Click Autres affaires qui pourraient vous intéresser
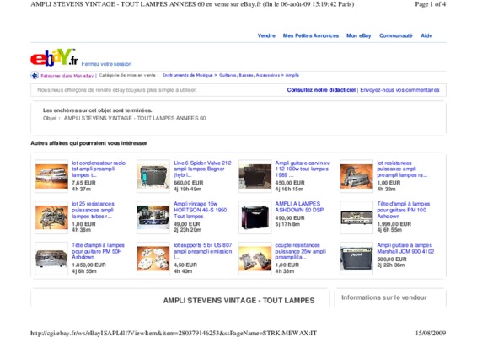The image size is (477, 337). (88, 143)
